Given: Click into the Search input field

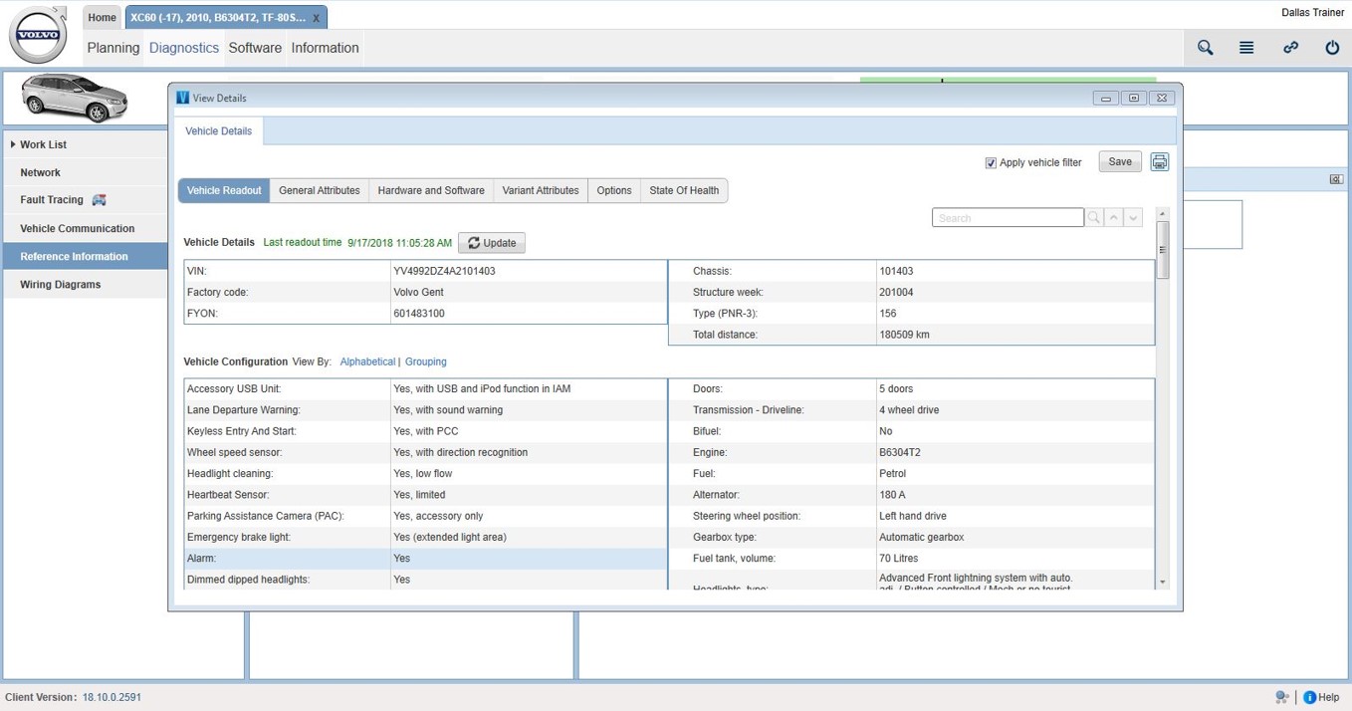Looking at the screenshot, I should [1008, 218].
